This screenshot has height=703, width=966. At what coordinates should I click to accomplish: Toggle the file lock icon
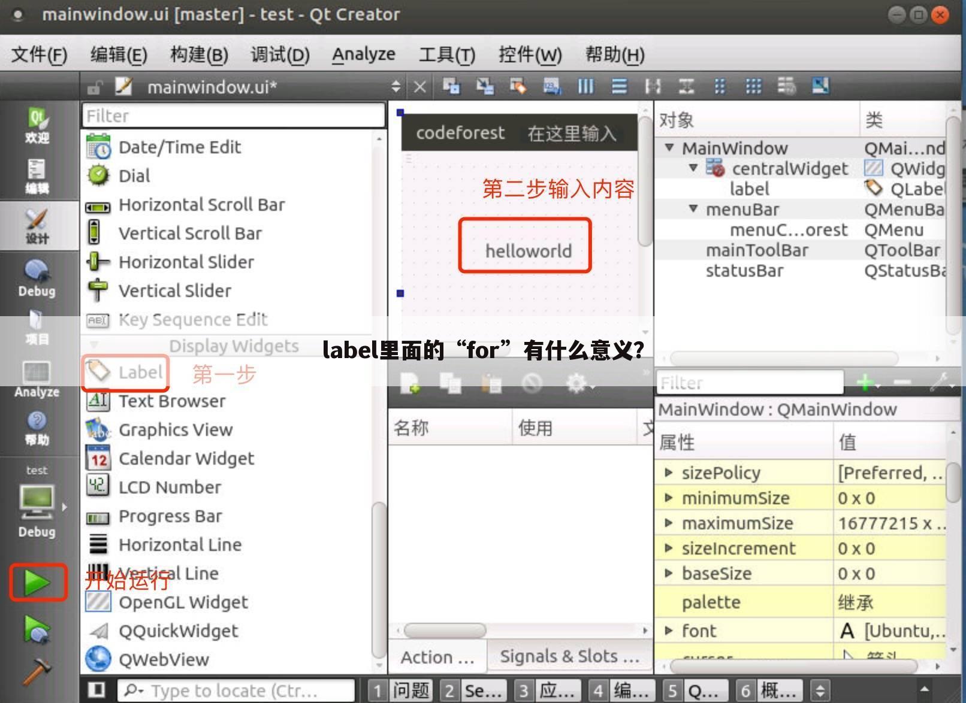94,87
